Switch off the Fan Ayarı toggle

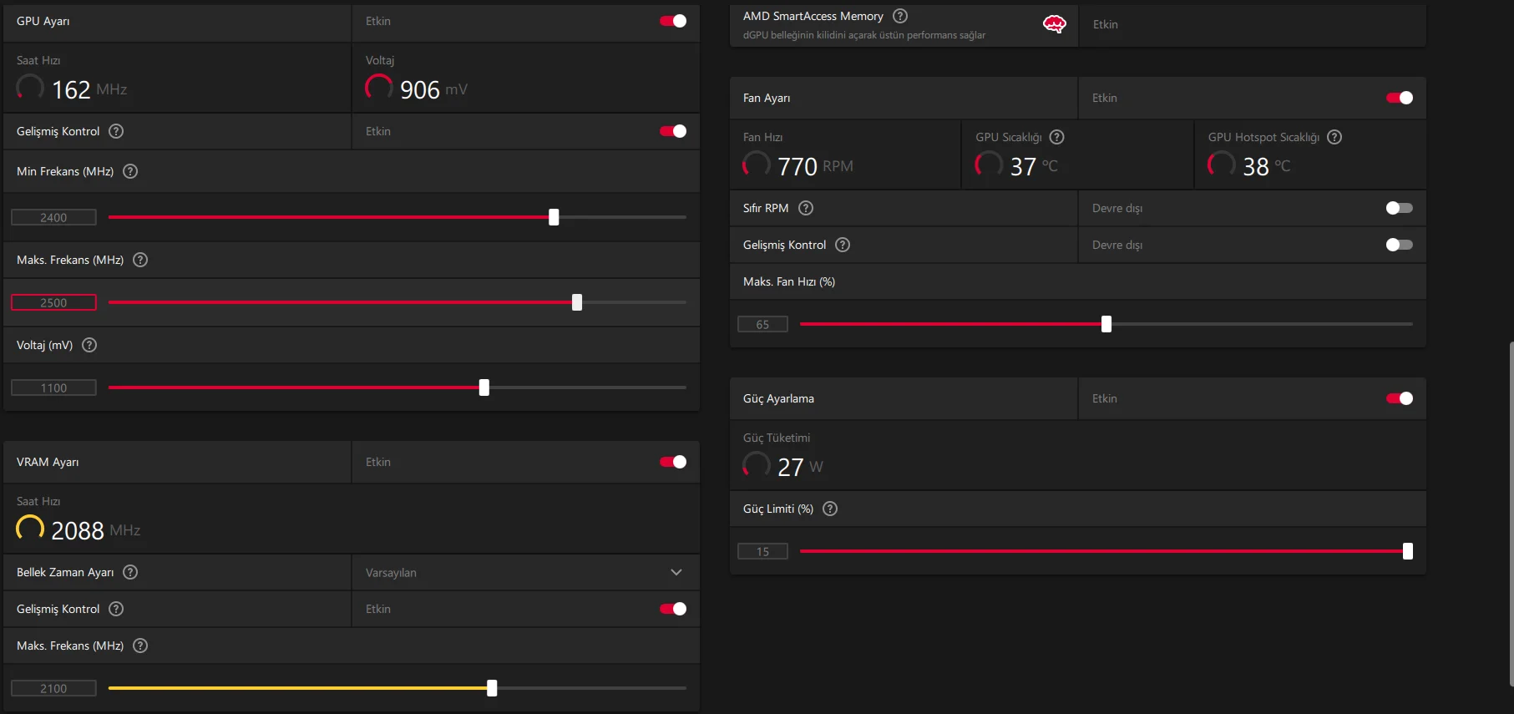1400,98
